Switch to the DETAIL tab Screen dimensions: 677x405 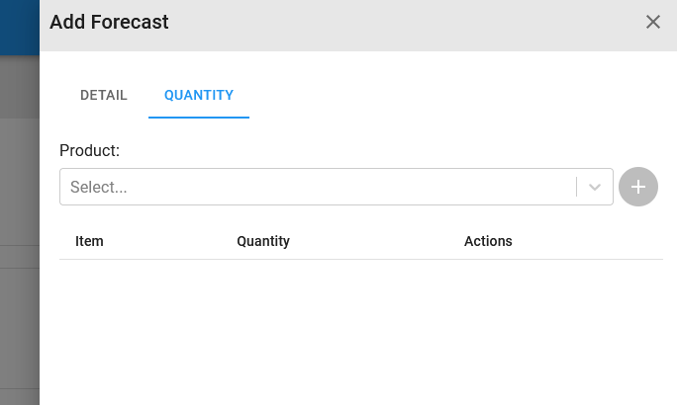(104, 95)
